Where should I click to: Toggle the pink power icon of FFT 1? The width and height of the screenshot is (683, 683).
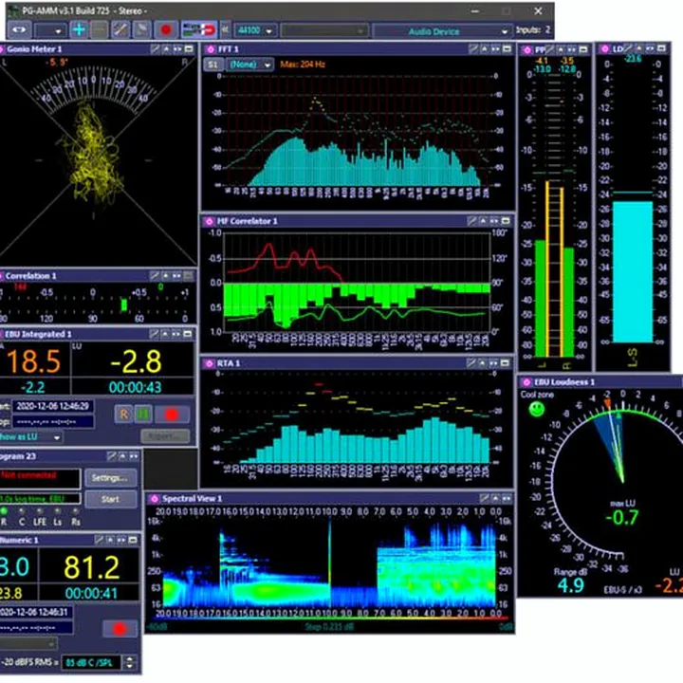pyautogui.click(x=211, y=49)
